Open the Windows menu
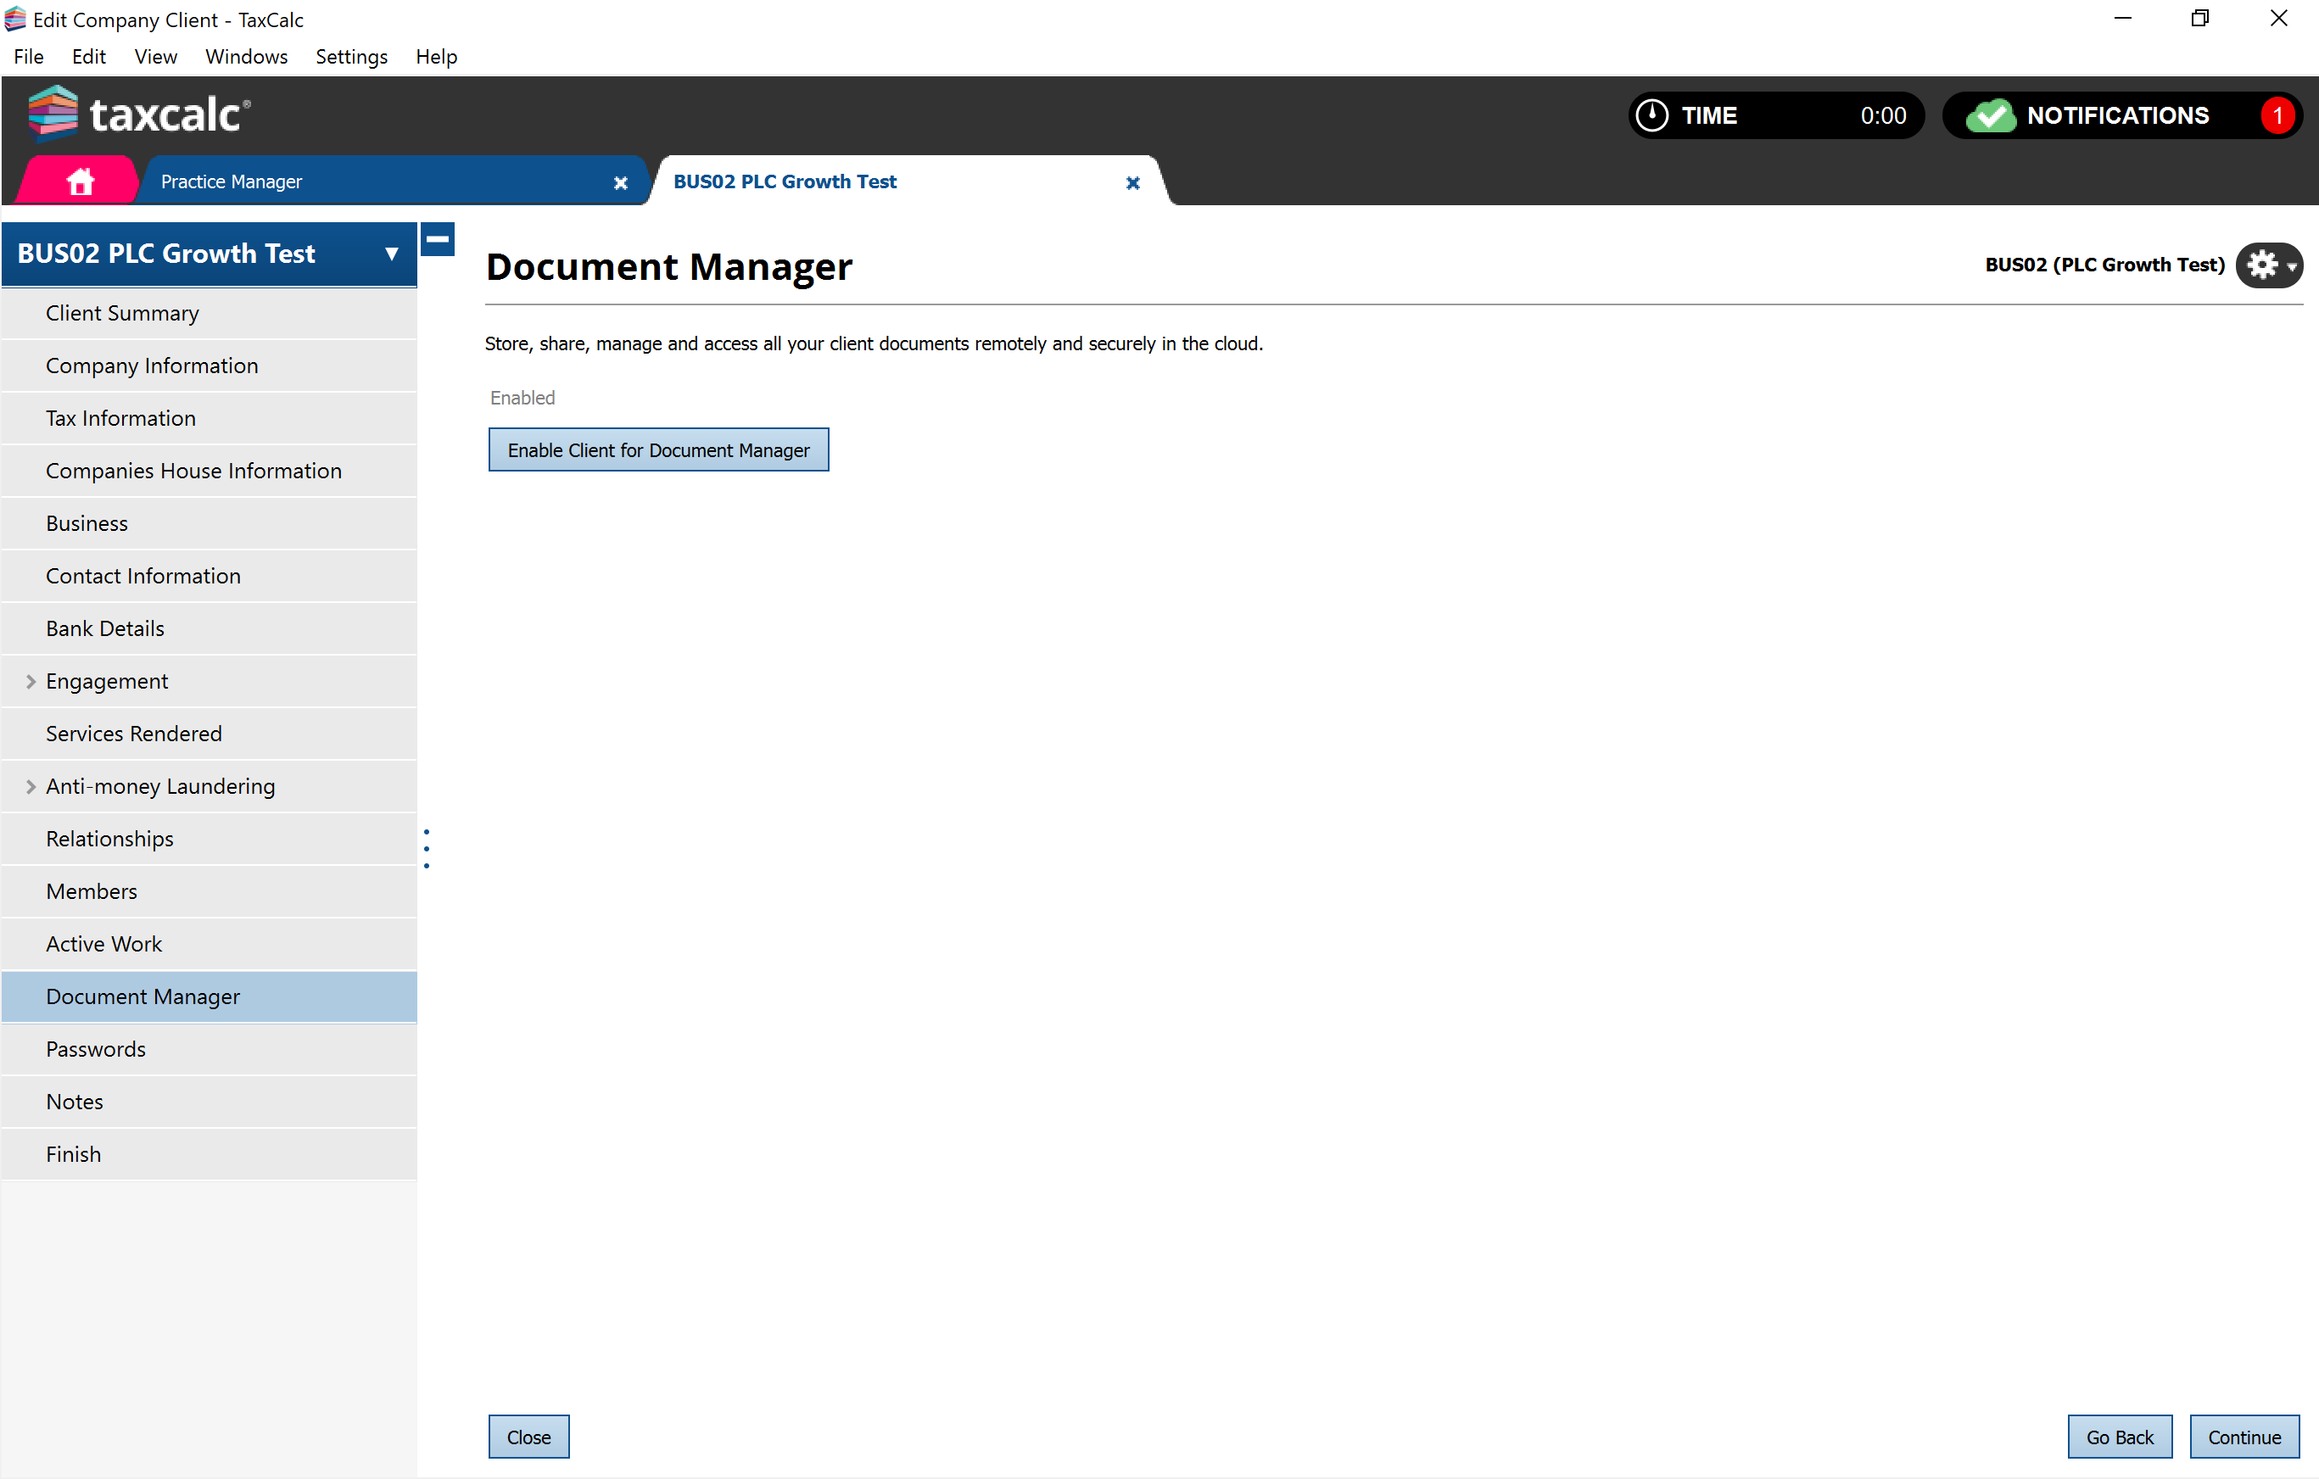 (247, 57)
